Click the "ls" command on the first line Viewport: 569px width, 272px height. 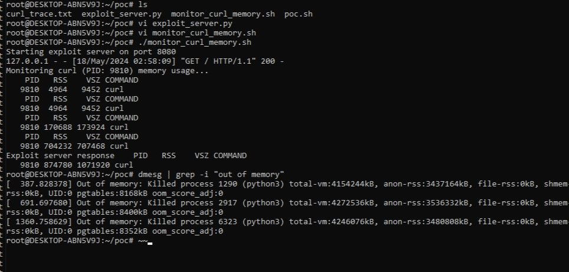143,4
